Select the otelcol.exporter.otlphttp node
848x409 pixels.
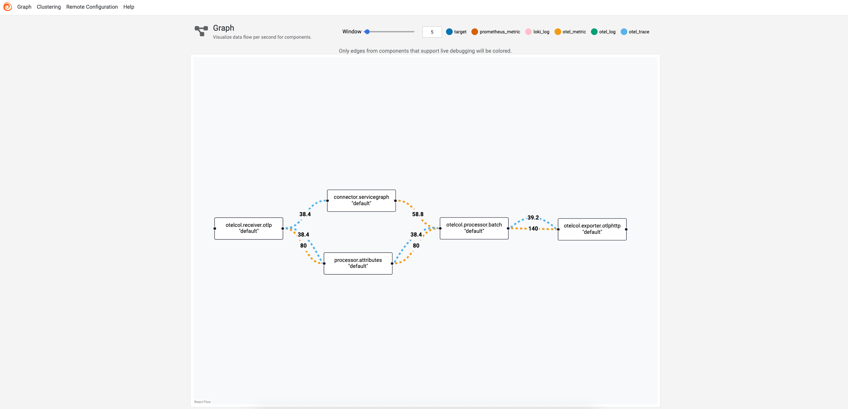point(592,229)
